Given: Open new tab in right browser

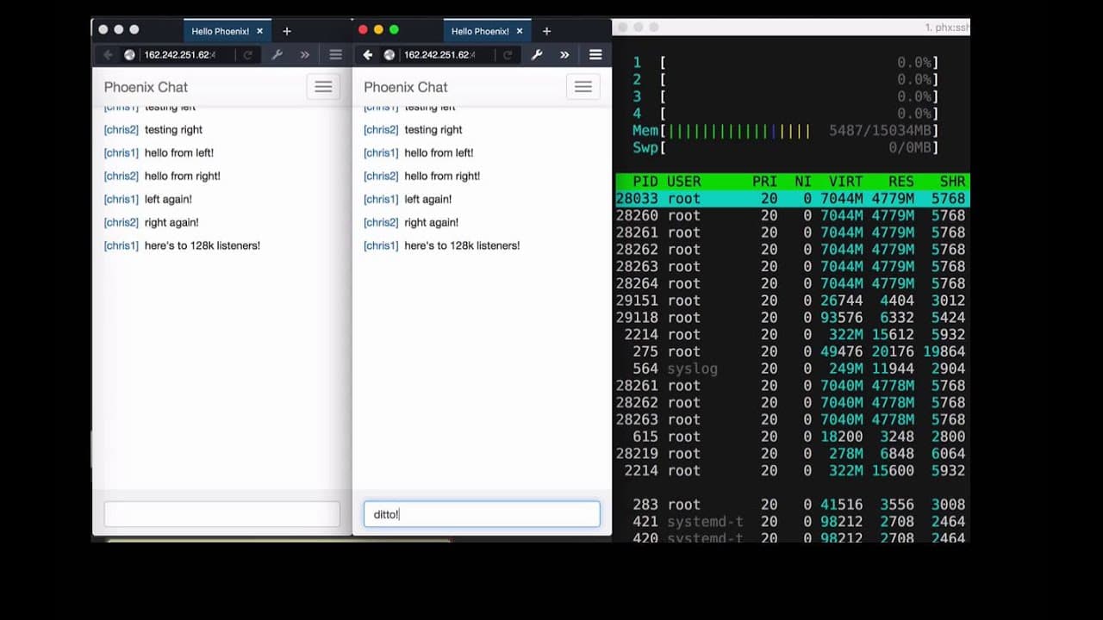Looking at the screenshot, I should (x=546, y=31).
